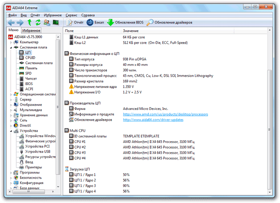The width and height of the screenshot is (280, 203).
Task: Expand the Операционная система node
Action: (x=11, y=94)
